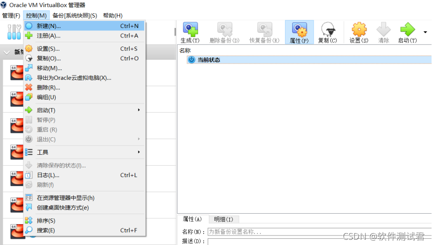Choose 设置(S)... in the control menu
Viewport: 432px width, 245px height.
pos(84,49)
